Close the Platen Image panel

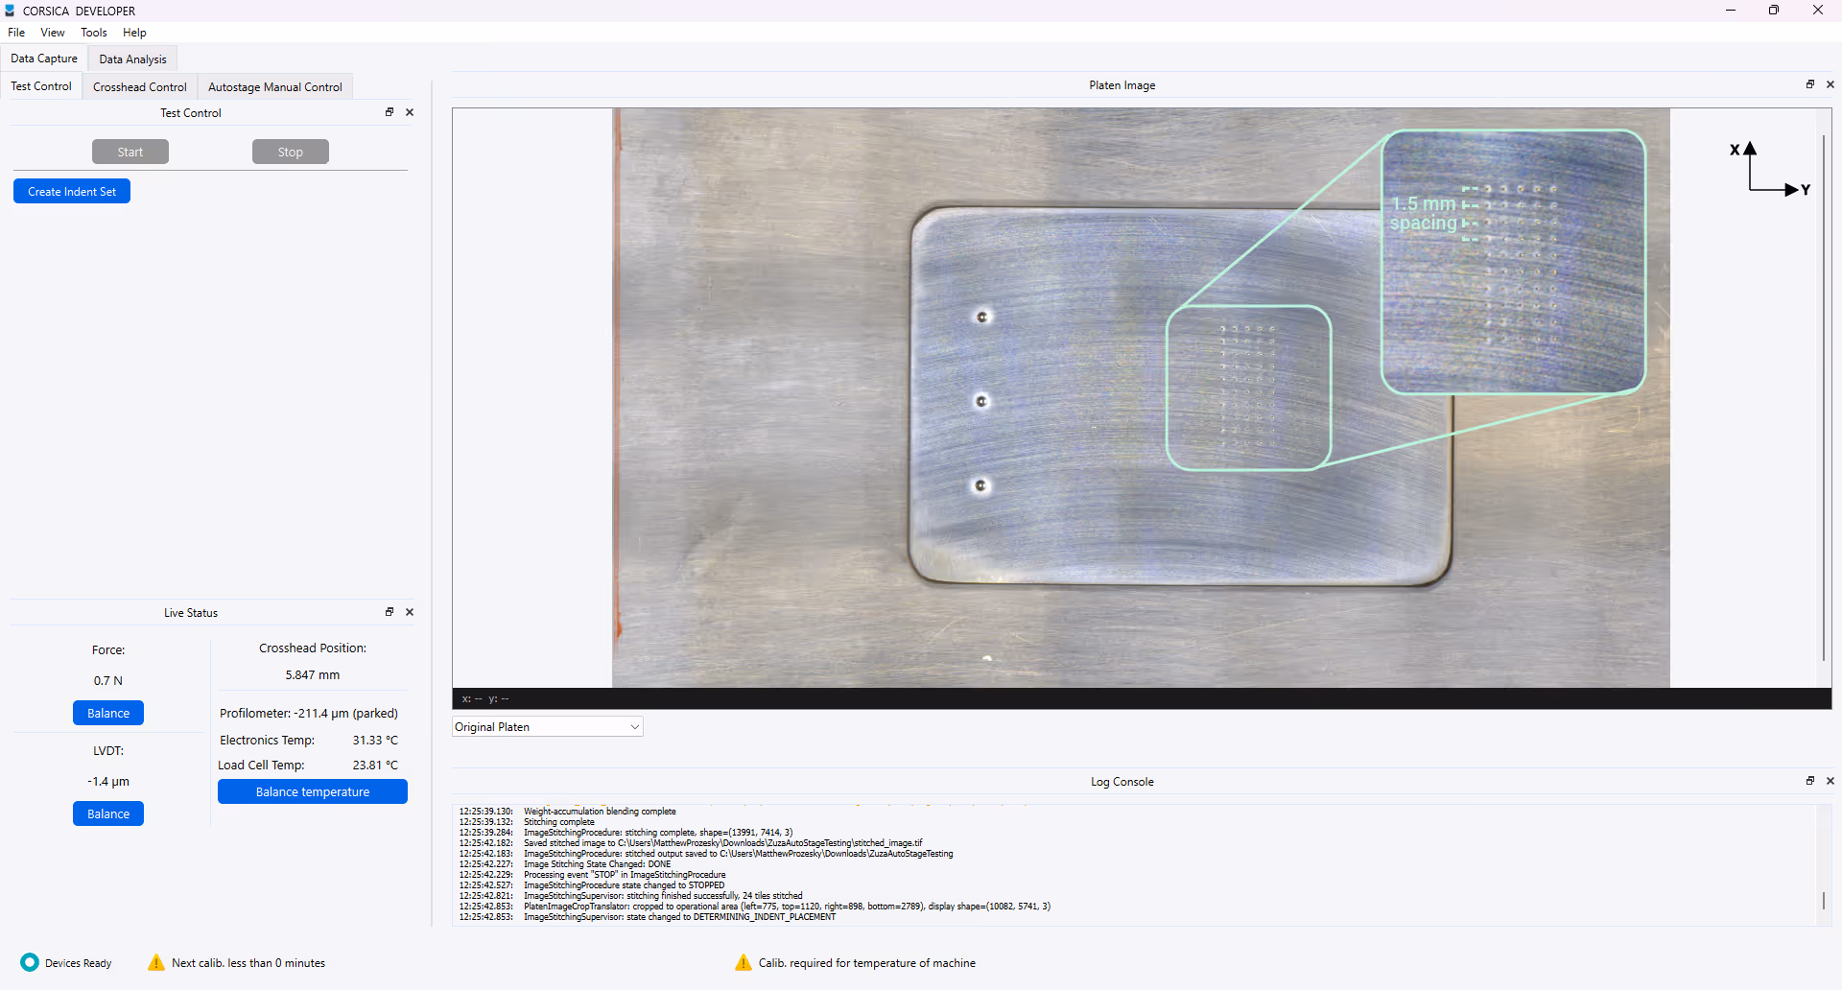[1830, 84]
